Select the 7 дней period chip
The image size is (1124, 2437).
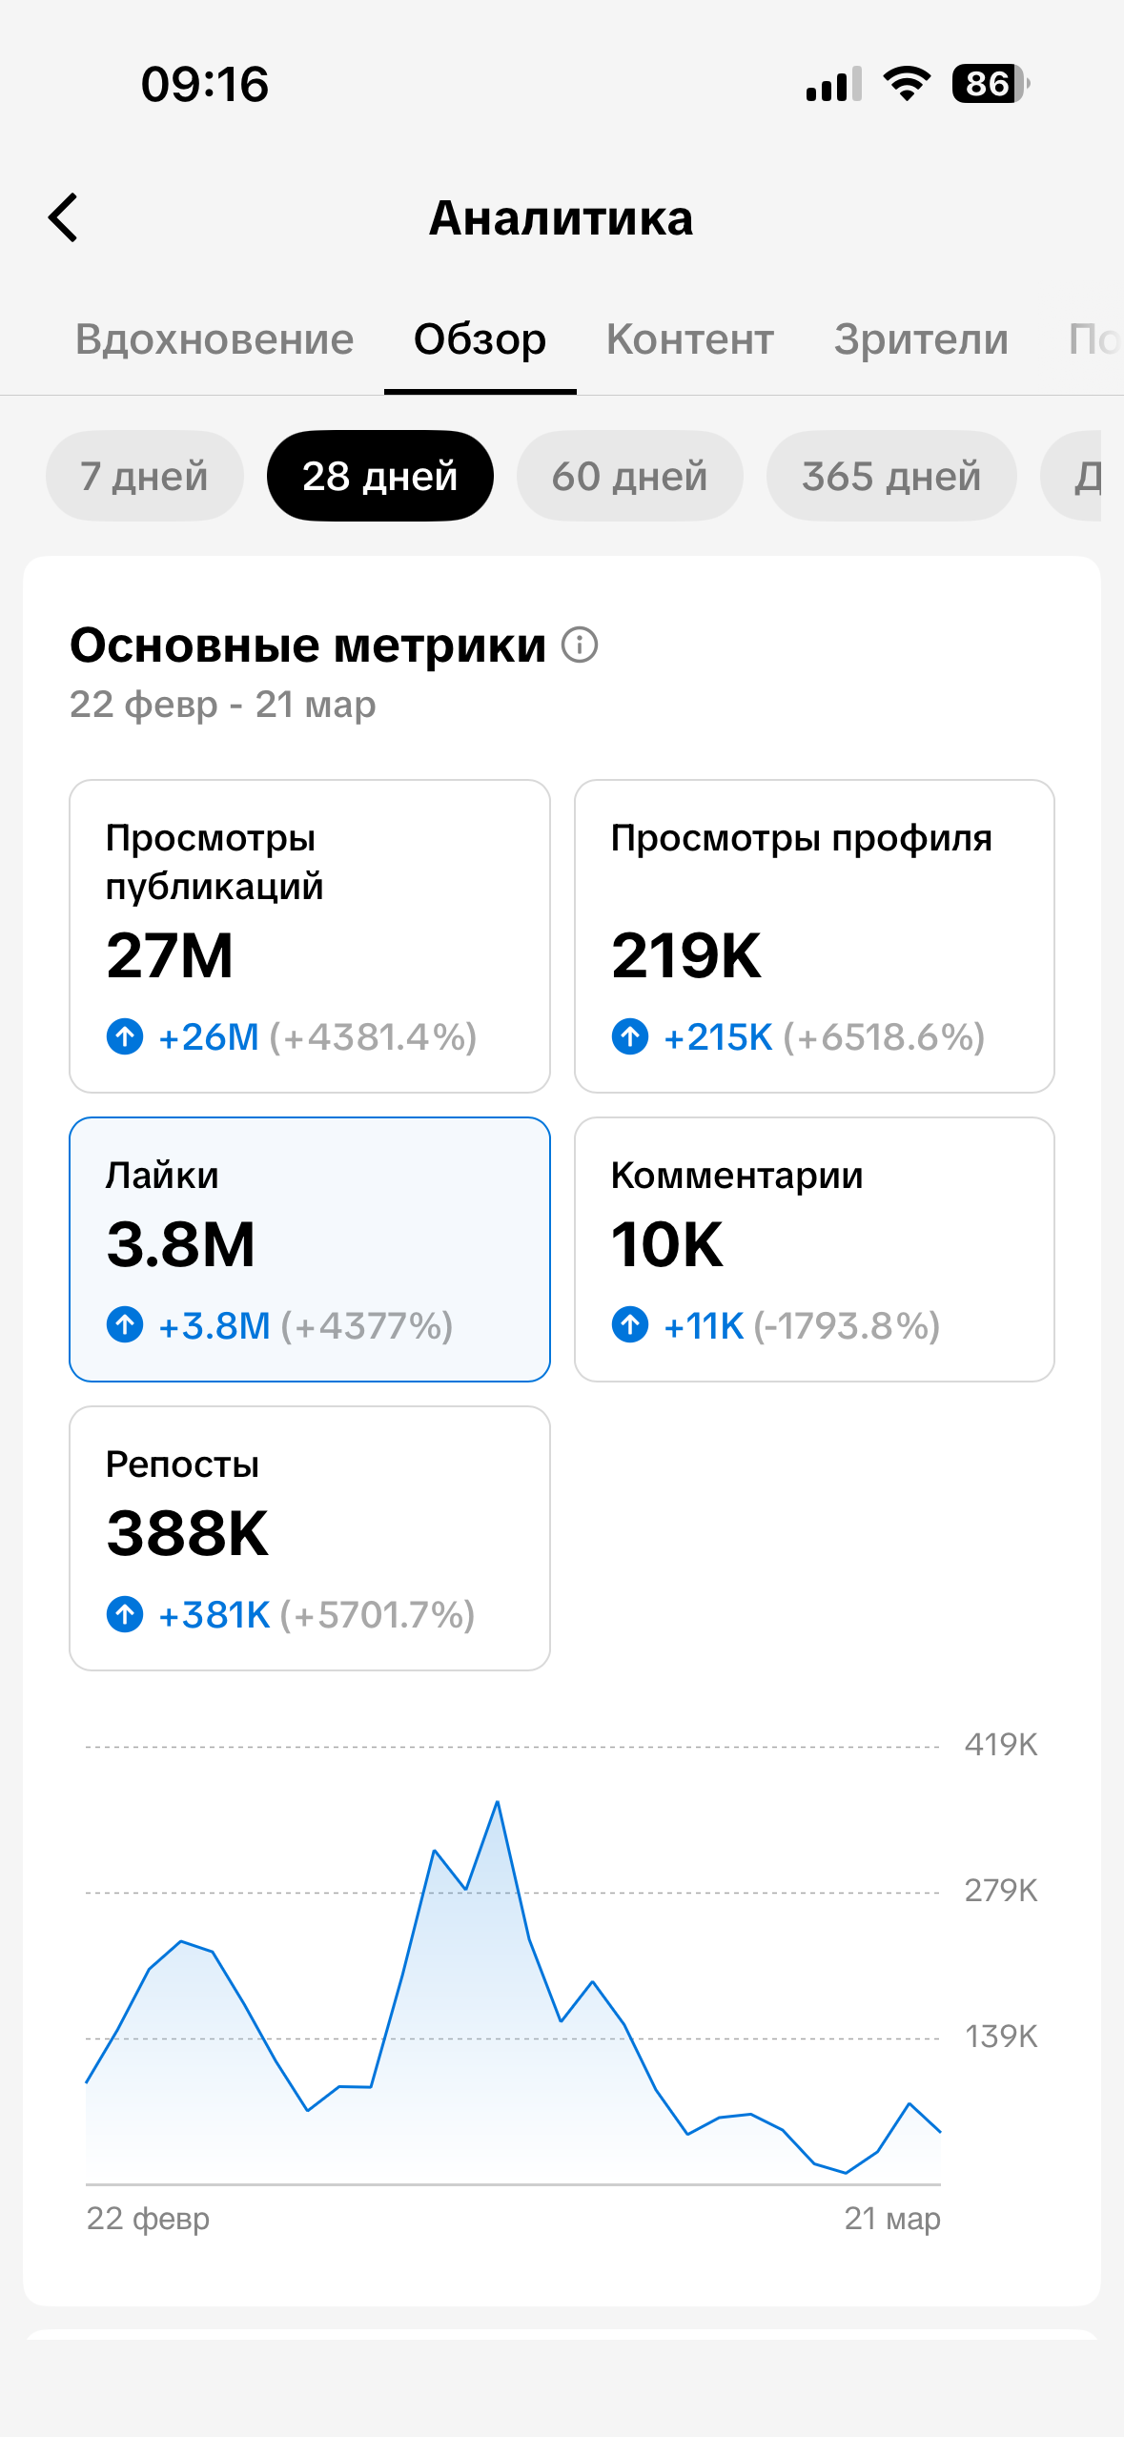145,476
